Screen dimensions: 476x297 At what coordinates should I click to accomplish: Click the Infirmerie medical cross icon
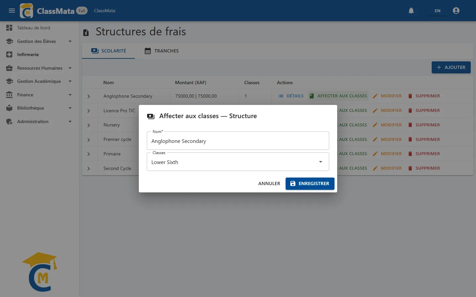click(x=9, y=54)
